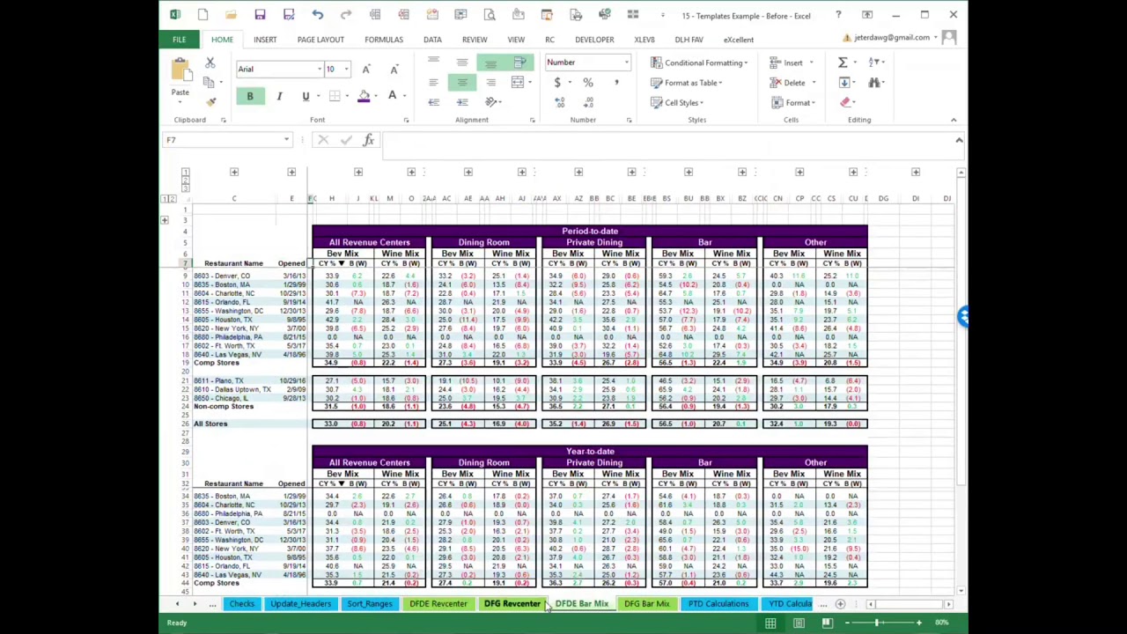Toggle Wrap Text
Viewport: 1127px width, 634px height.
coord(519,62)
